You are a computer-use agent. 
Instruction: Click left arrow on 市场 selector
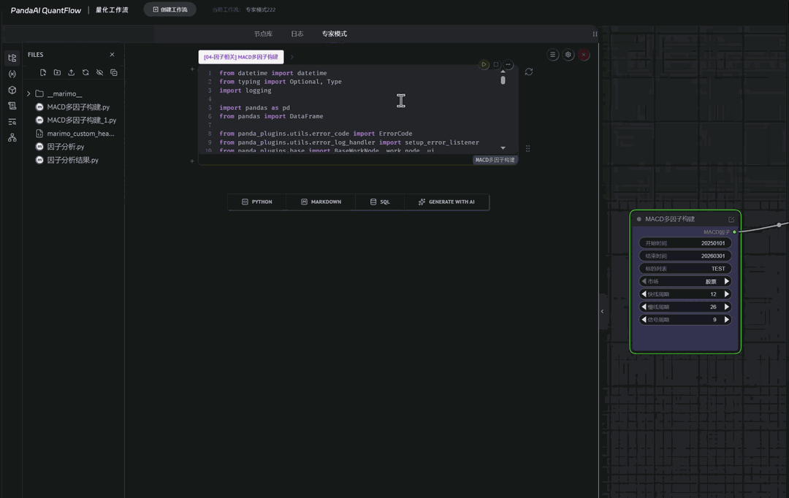644,281
